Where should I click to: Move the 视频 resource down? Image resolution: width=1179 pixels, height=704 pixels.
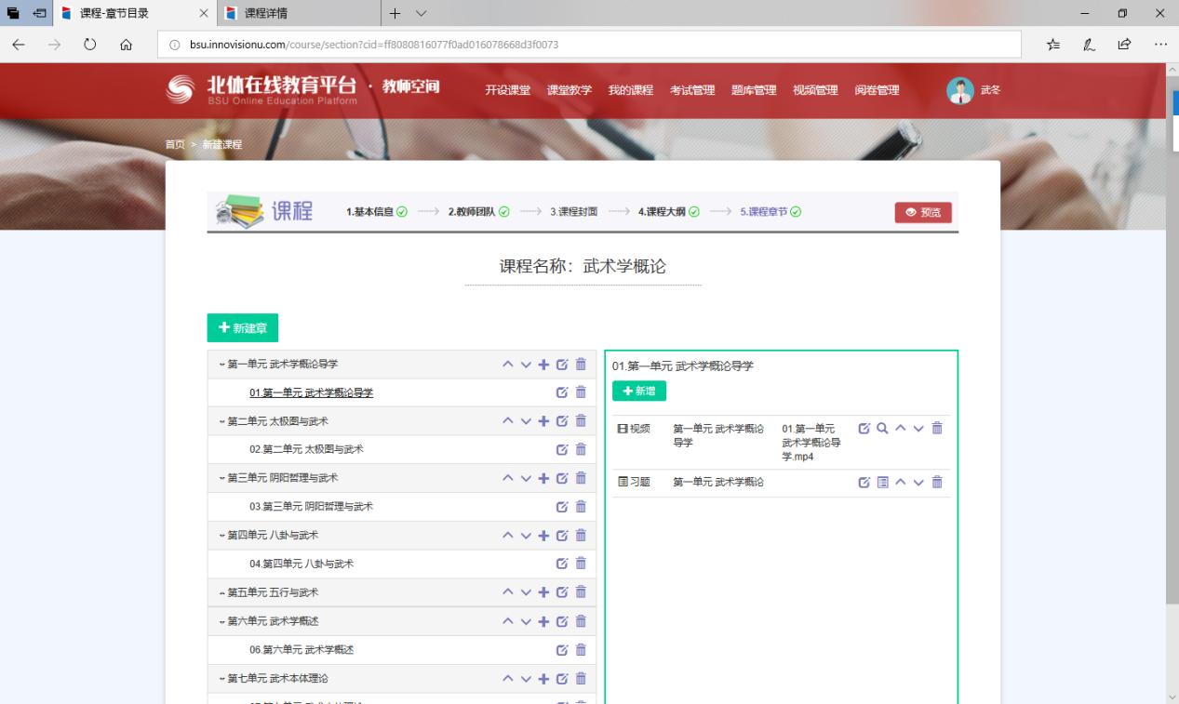tap(918, 429)
